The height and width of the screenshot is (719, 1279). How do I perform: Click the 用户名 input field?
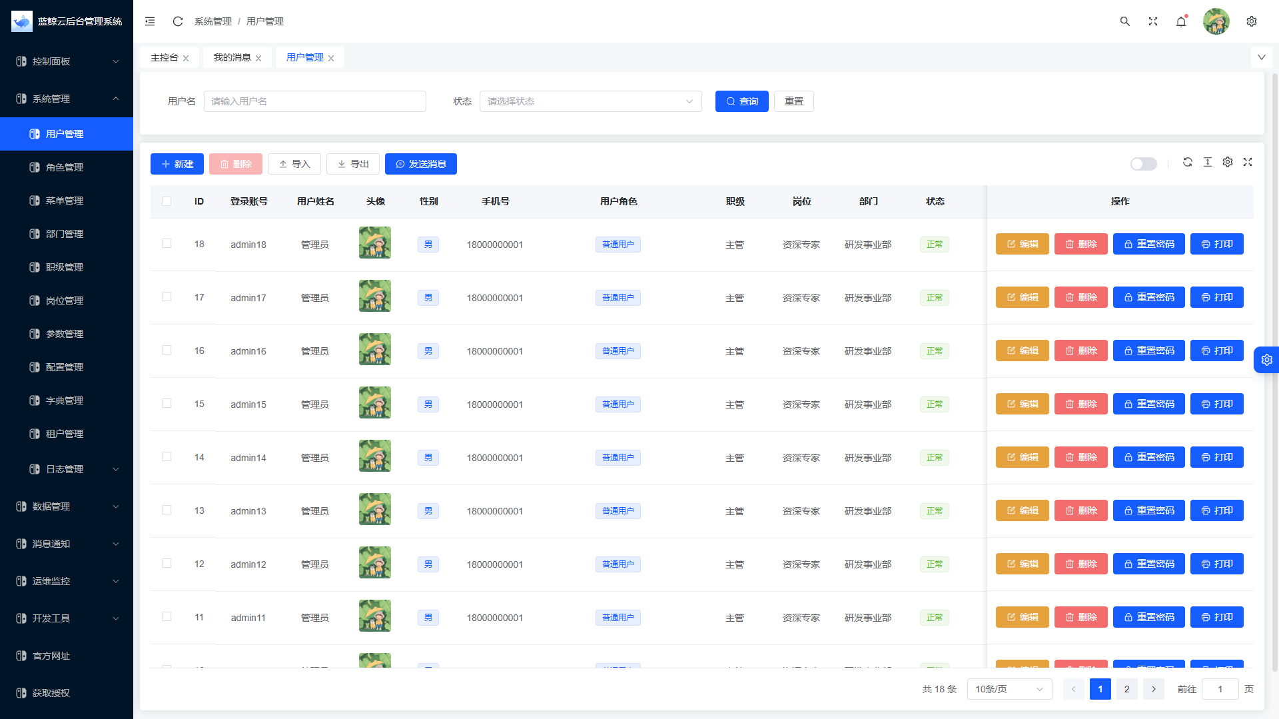point(314,101)
